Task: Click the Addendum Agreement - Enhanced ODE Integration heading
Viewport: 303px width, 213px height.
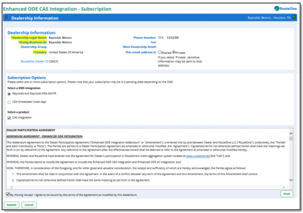Action: (x=44, y=136)
